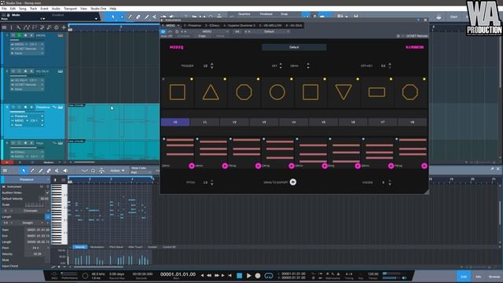Image resolution: width=503 pixels, height=283 pixels.
Task: Mute the MIDIQ track
Action: click(x=13, y=35)
